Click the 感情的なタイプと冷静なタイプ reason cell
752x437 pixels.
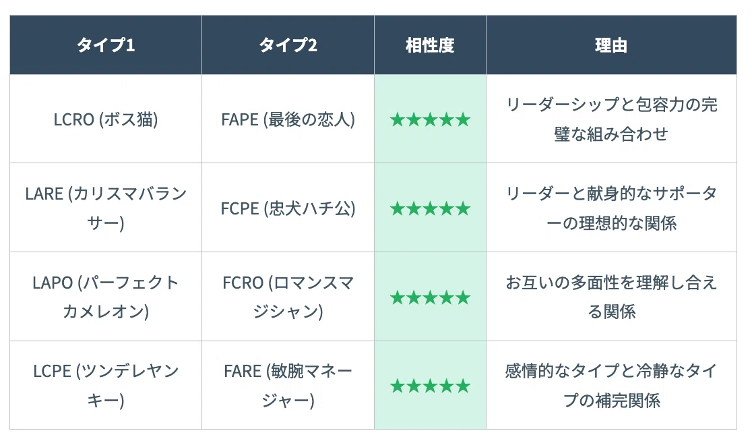[611, 385]
